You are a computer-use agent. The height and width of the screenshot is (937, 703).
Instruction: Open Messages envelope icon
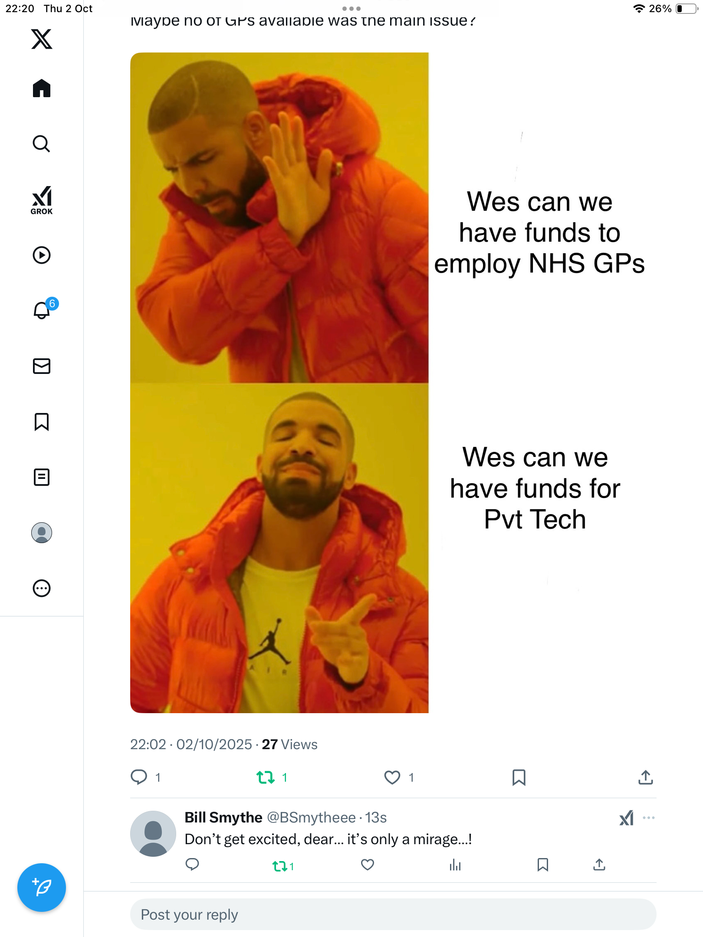[x=42, y=366]
